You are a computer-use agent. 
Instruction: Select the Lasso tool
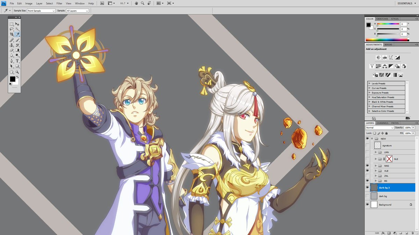tap(12, 29)
